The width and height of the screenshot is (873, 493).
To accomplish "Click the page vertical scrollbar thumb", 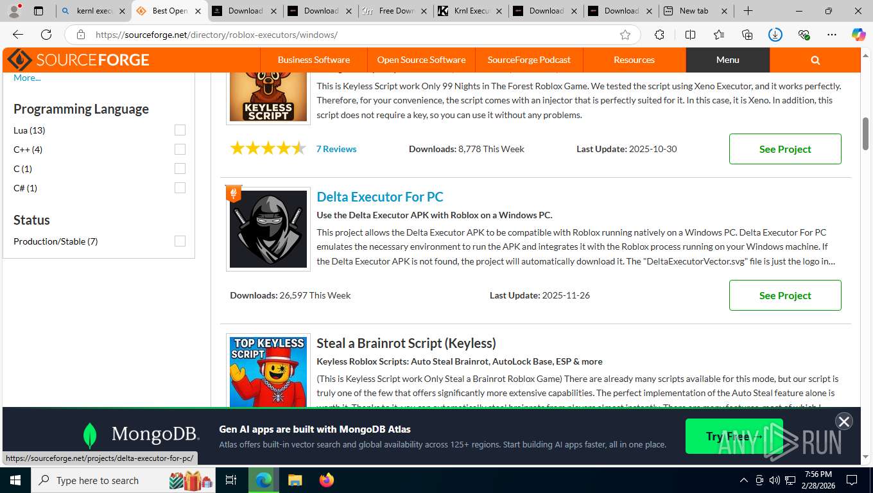I will coord(866,133).
